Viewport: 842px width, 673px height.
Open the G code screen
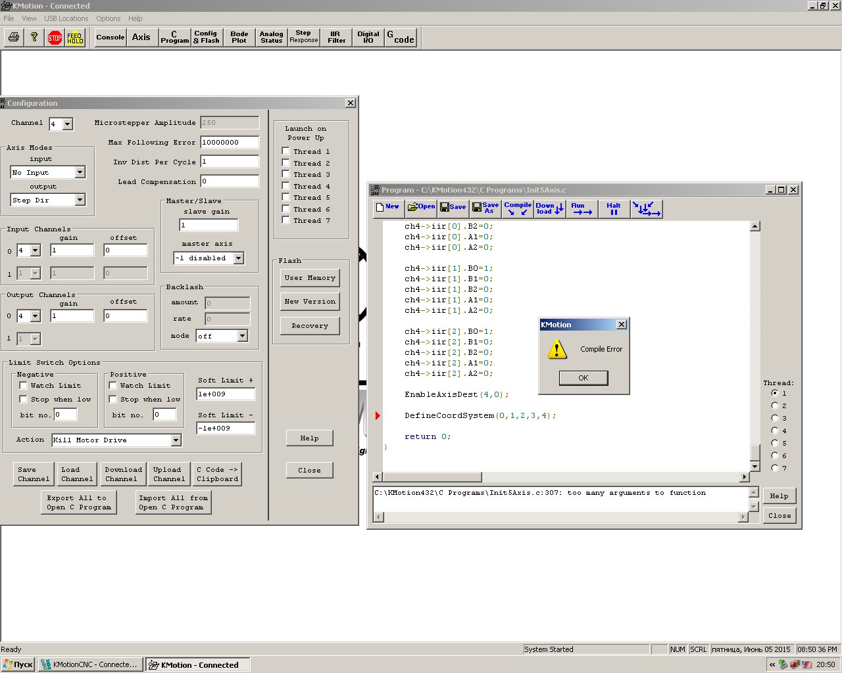(401, 37)
